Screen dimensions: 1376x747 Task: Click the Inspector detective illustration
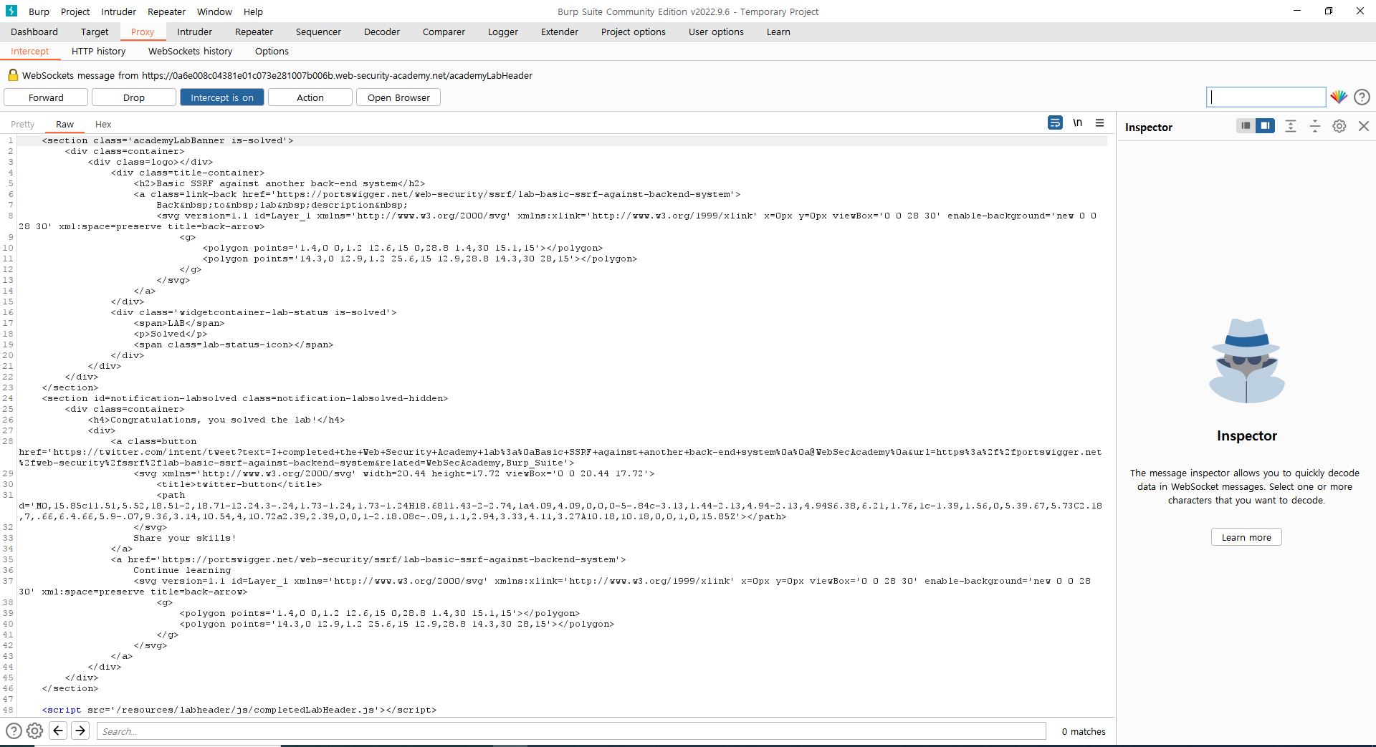[x=1246, y=361]
